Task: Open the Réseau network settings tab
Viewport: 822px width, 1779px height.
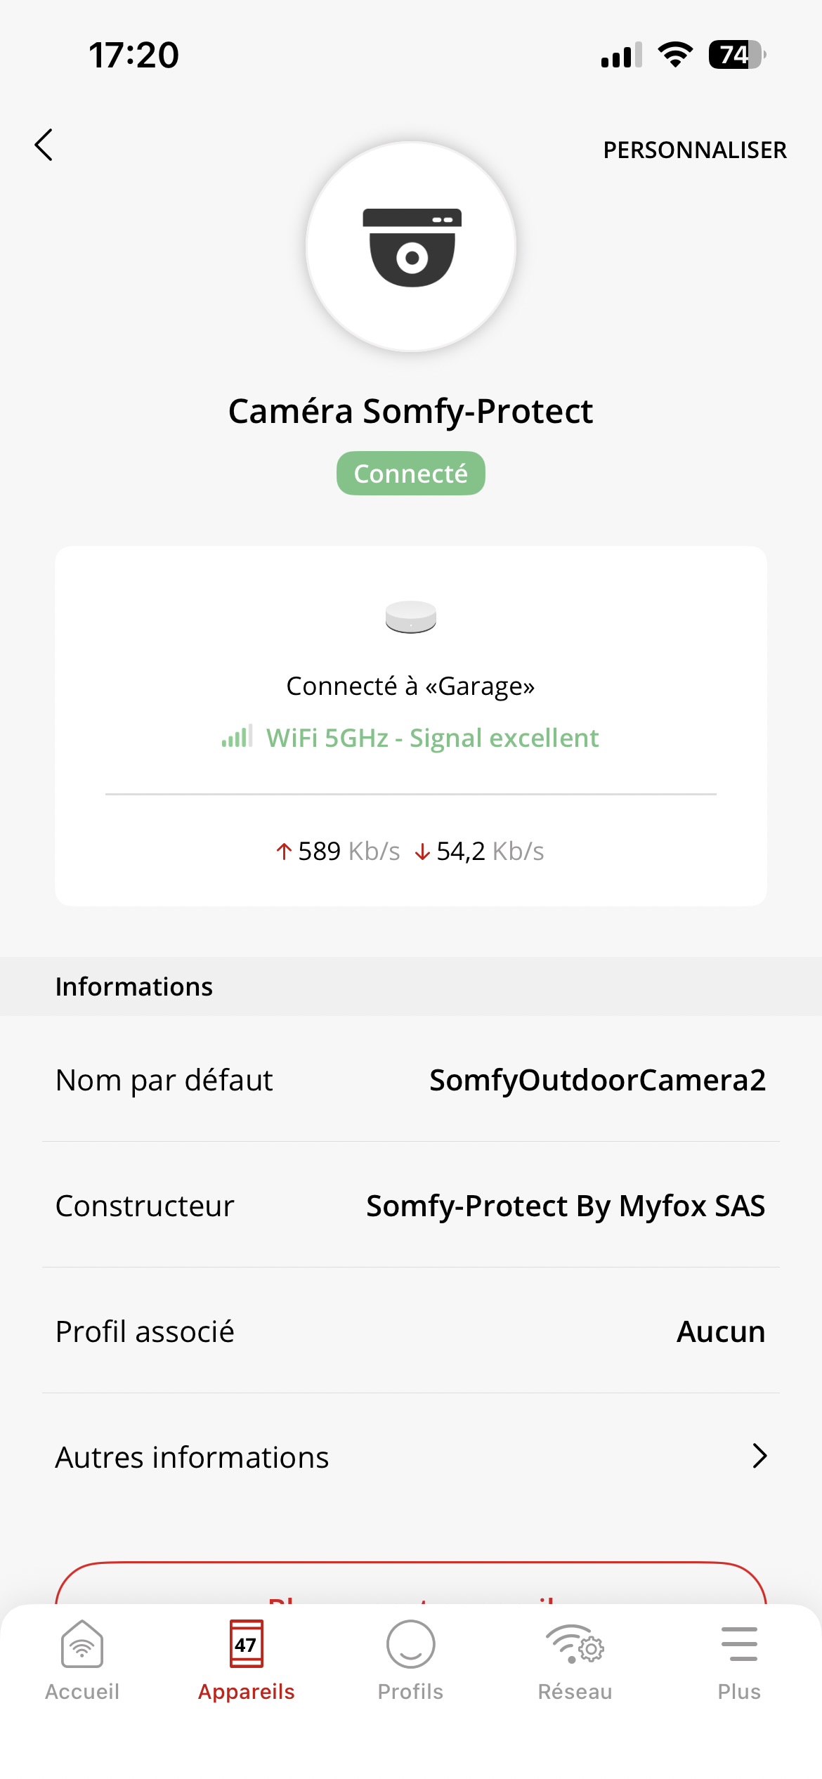Action: (575, 1661)
